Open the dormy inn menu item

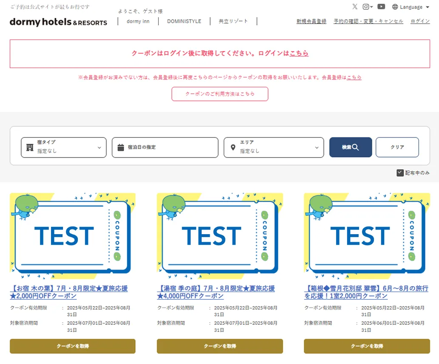point(138,21)
